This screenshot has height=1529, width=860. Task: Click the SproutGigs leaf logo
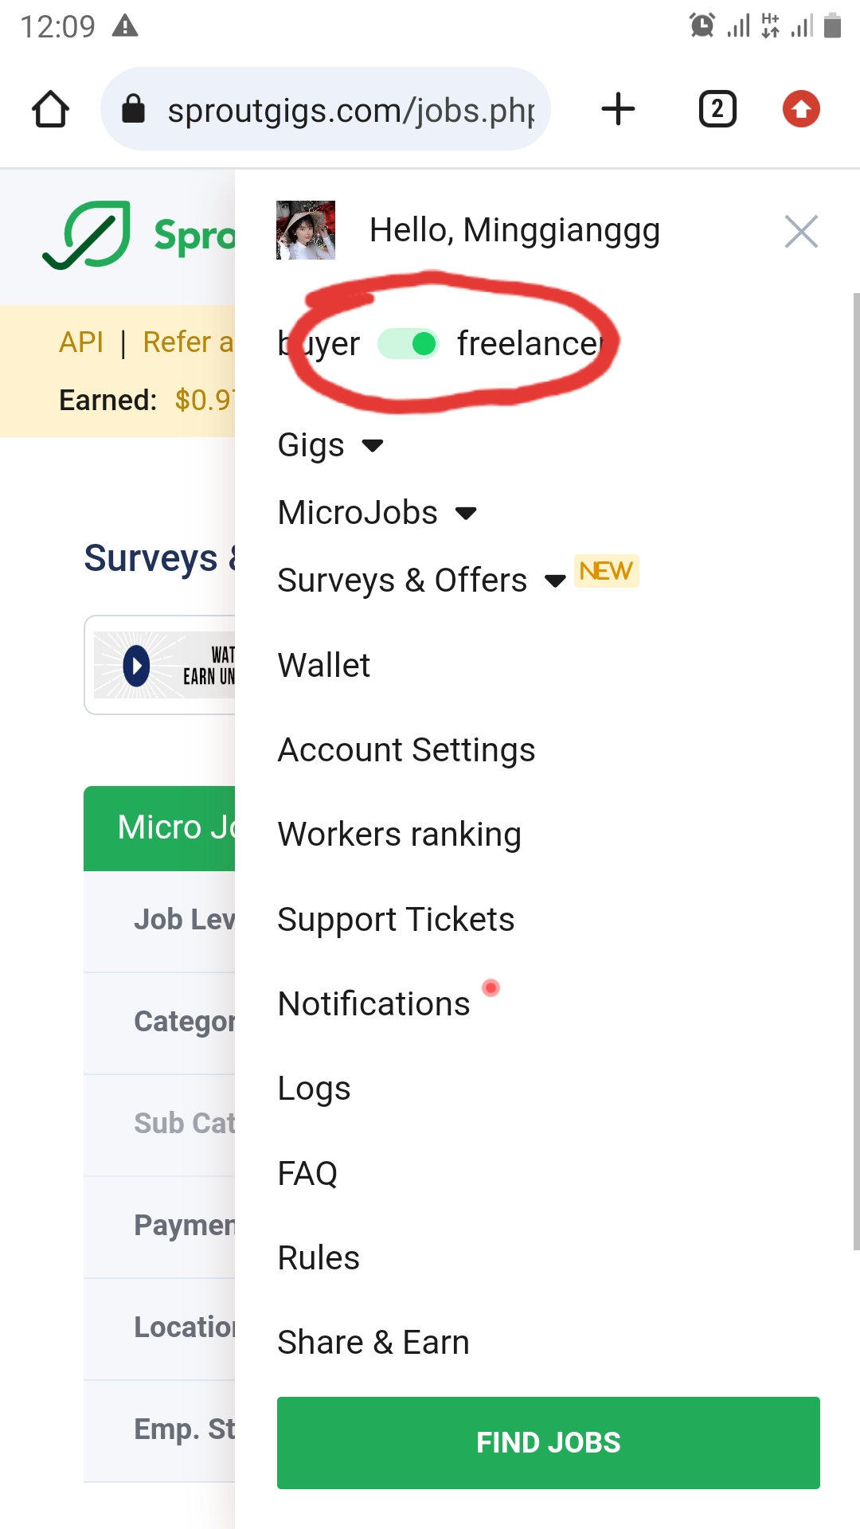pos(87,235)
